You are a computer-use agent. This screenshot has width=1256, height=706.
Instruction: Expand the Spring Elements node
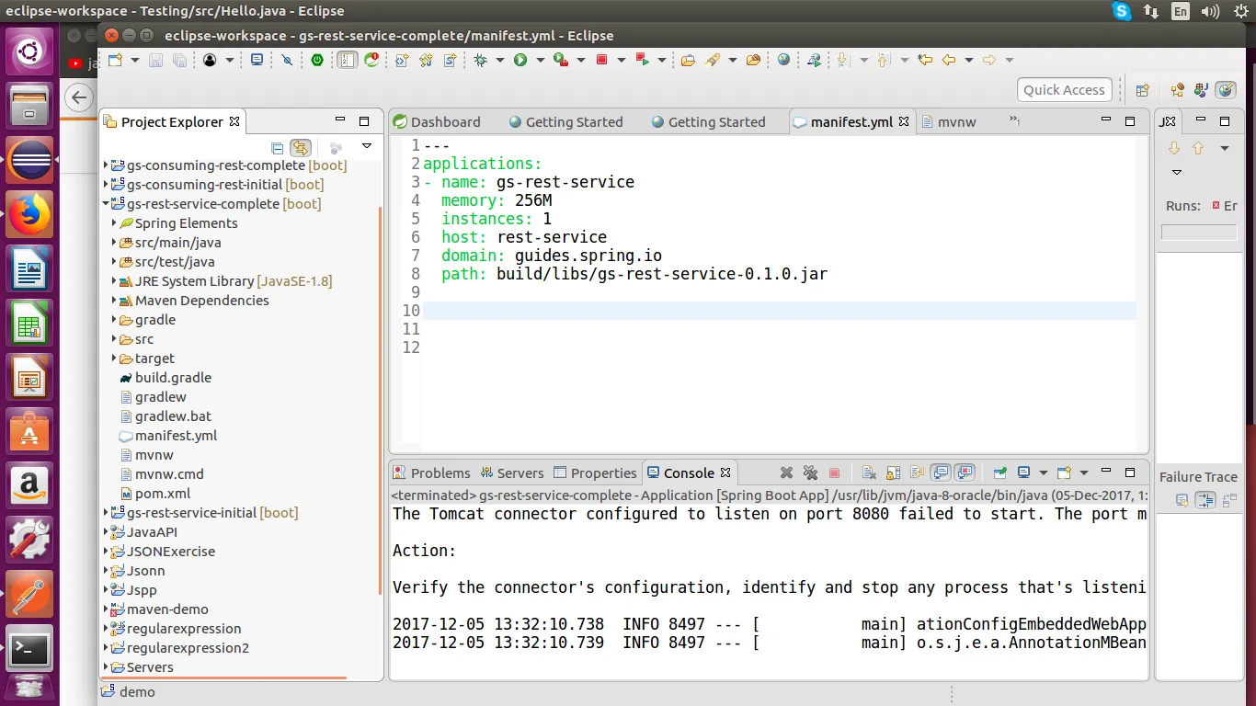(113, 223)
